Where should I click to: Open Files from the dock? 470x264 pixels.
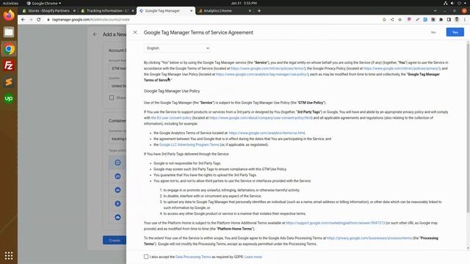tap(9, 32)
